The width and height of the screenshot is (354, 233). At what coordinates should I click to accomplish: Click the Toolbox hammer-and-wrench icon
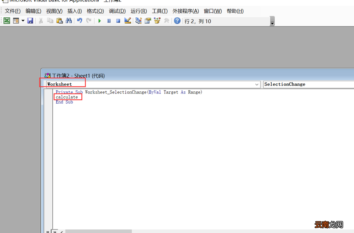[x=166, y=21]
